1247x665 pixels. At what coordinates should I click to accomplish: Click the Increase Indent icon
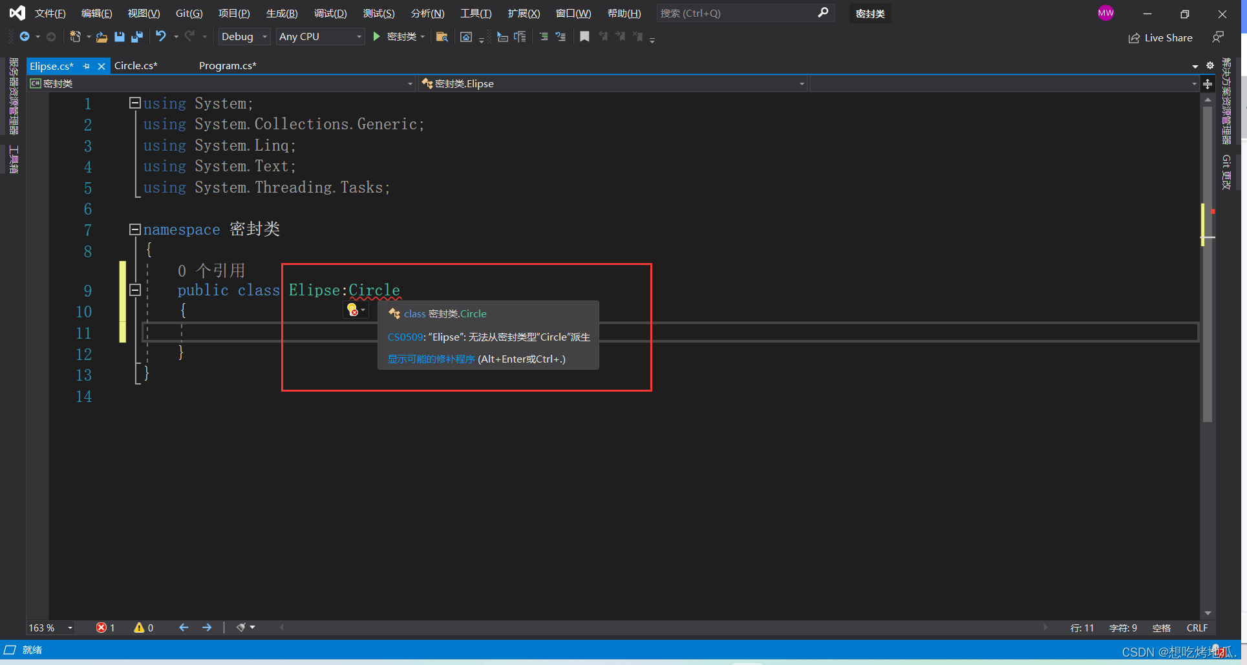point(560,37)
